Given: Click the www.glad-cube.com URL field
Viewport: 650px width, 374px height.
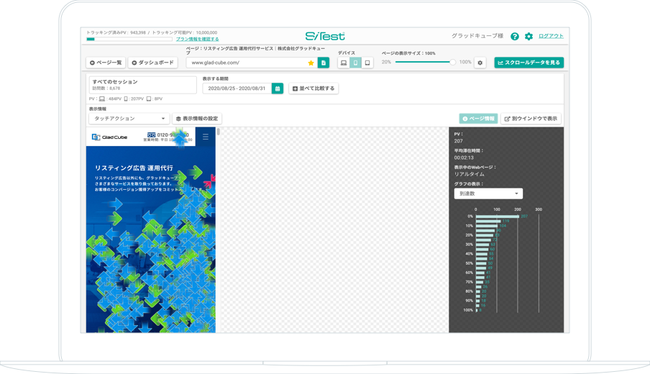Looking at the screenshot, I should (244, 63).
